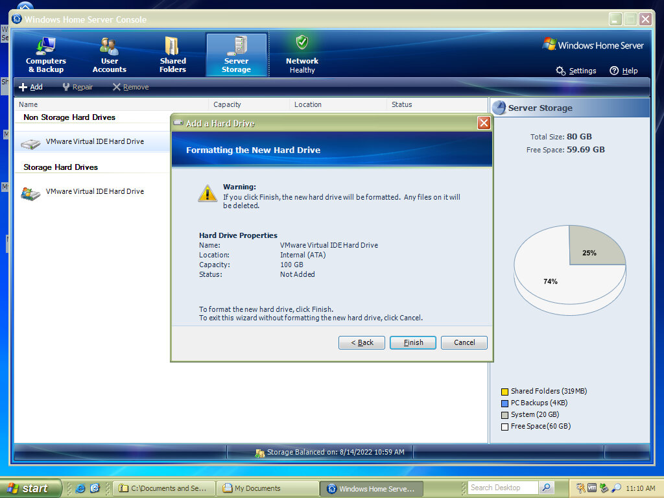Select the storage VMware Virtual IDE drive
The width and height of the screenshot is (664, 498).
pos(94,192)
